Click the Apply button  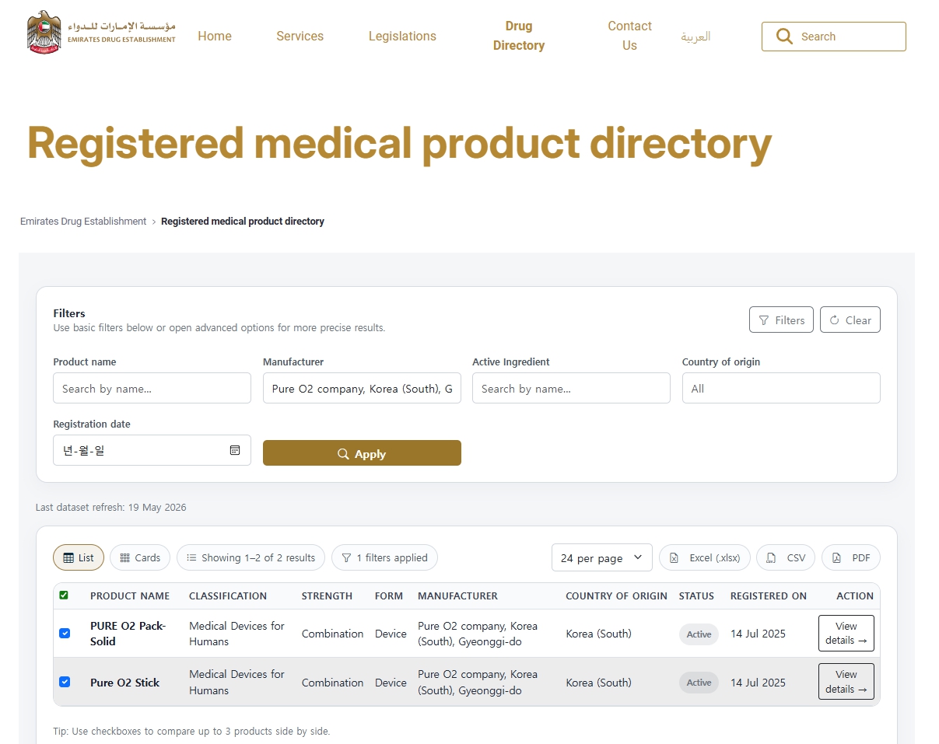click(362, 453)
